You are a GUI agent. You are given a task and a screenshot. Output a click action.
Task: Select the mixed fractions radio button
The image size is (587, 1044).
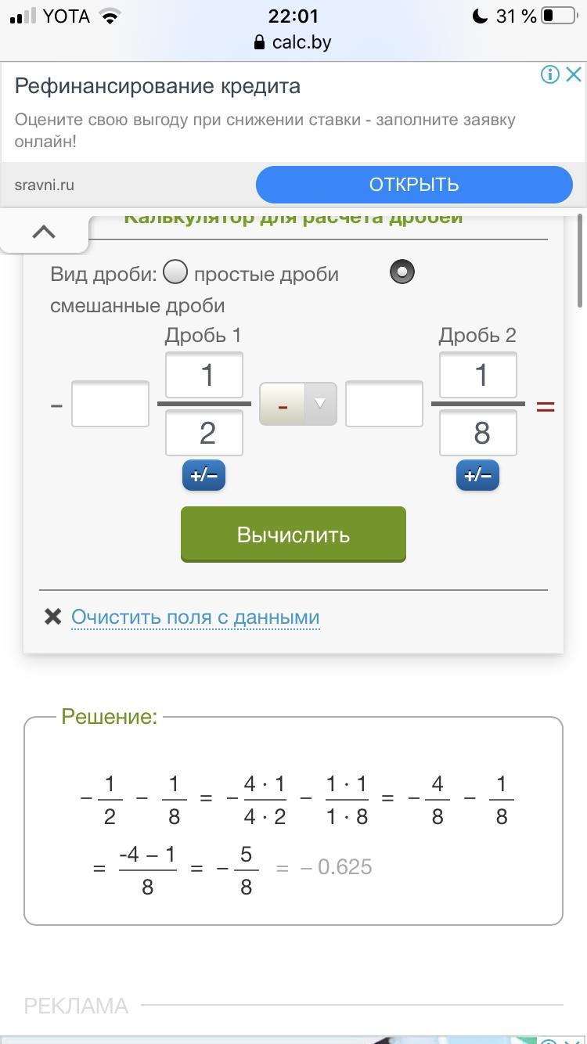tap(402, 272)
